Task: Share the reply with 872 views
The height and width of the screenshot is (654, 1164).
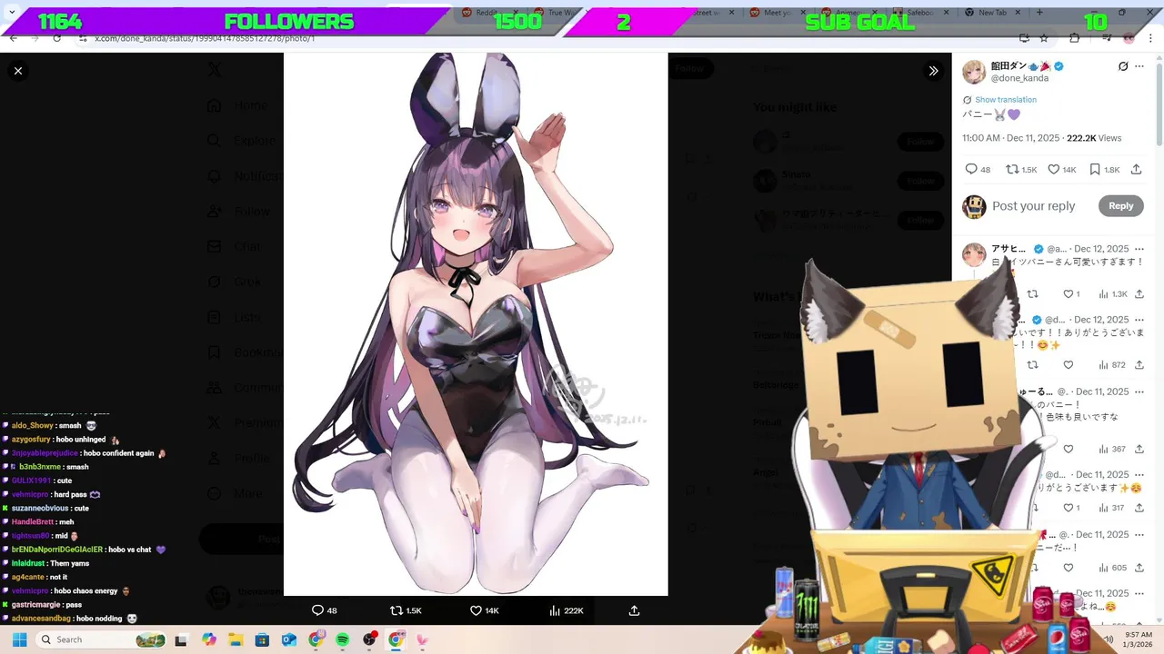Action: 1139,365
